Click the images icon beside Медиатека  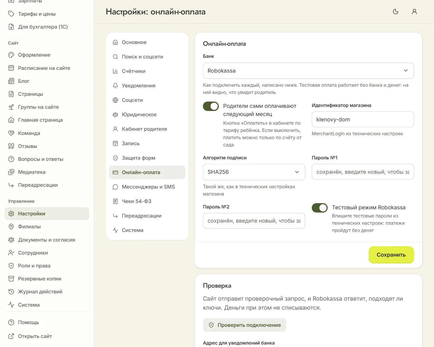[x=11, y=172]
